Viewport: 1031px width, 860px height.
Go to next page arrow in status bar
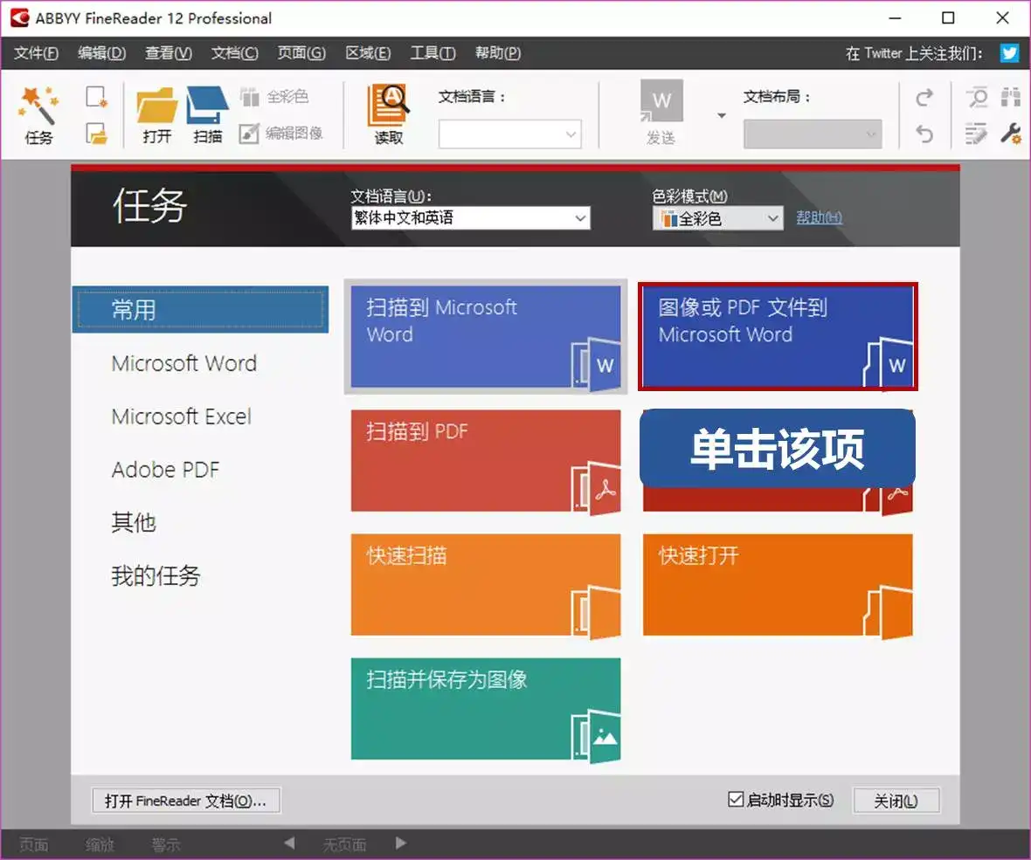[401, 843]
